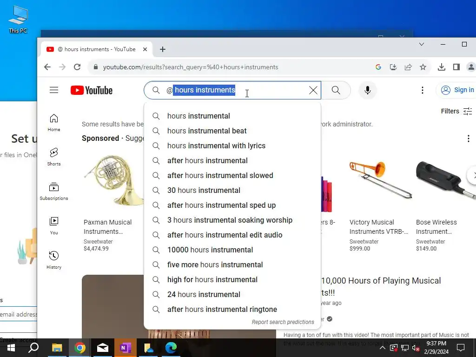
Task: Select the hours instruments YouTube tab
Action: [97, 49]
